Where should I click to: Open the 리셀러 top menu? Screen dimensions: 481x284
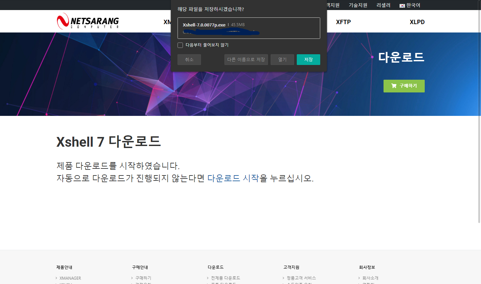pos(384,5)
